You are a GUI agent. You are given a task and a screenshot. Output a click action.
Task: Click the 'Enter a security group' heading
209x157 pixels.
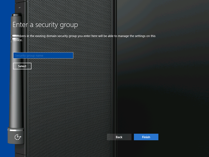(x=45, y=25)
